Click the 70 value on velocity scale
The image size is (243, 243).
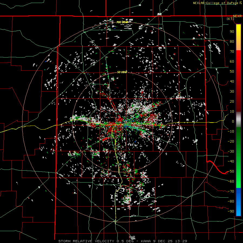click(x=232, y=52)
